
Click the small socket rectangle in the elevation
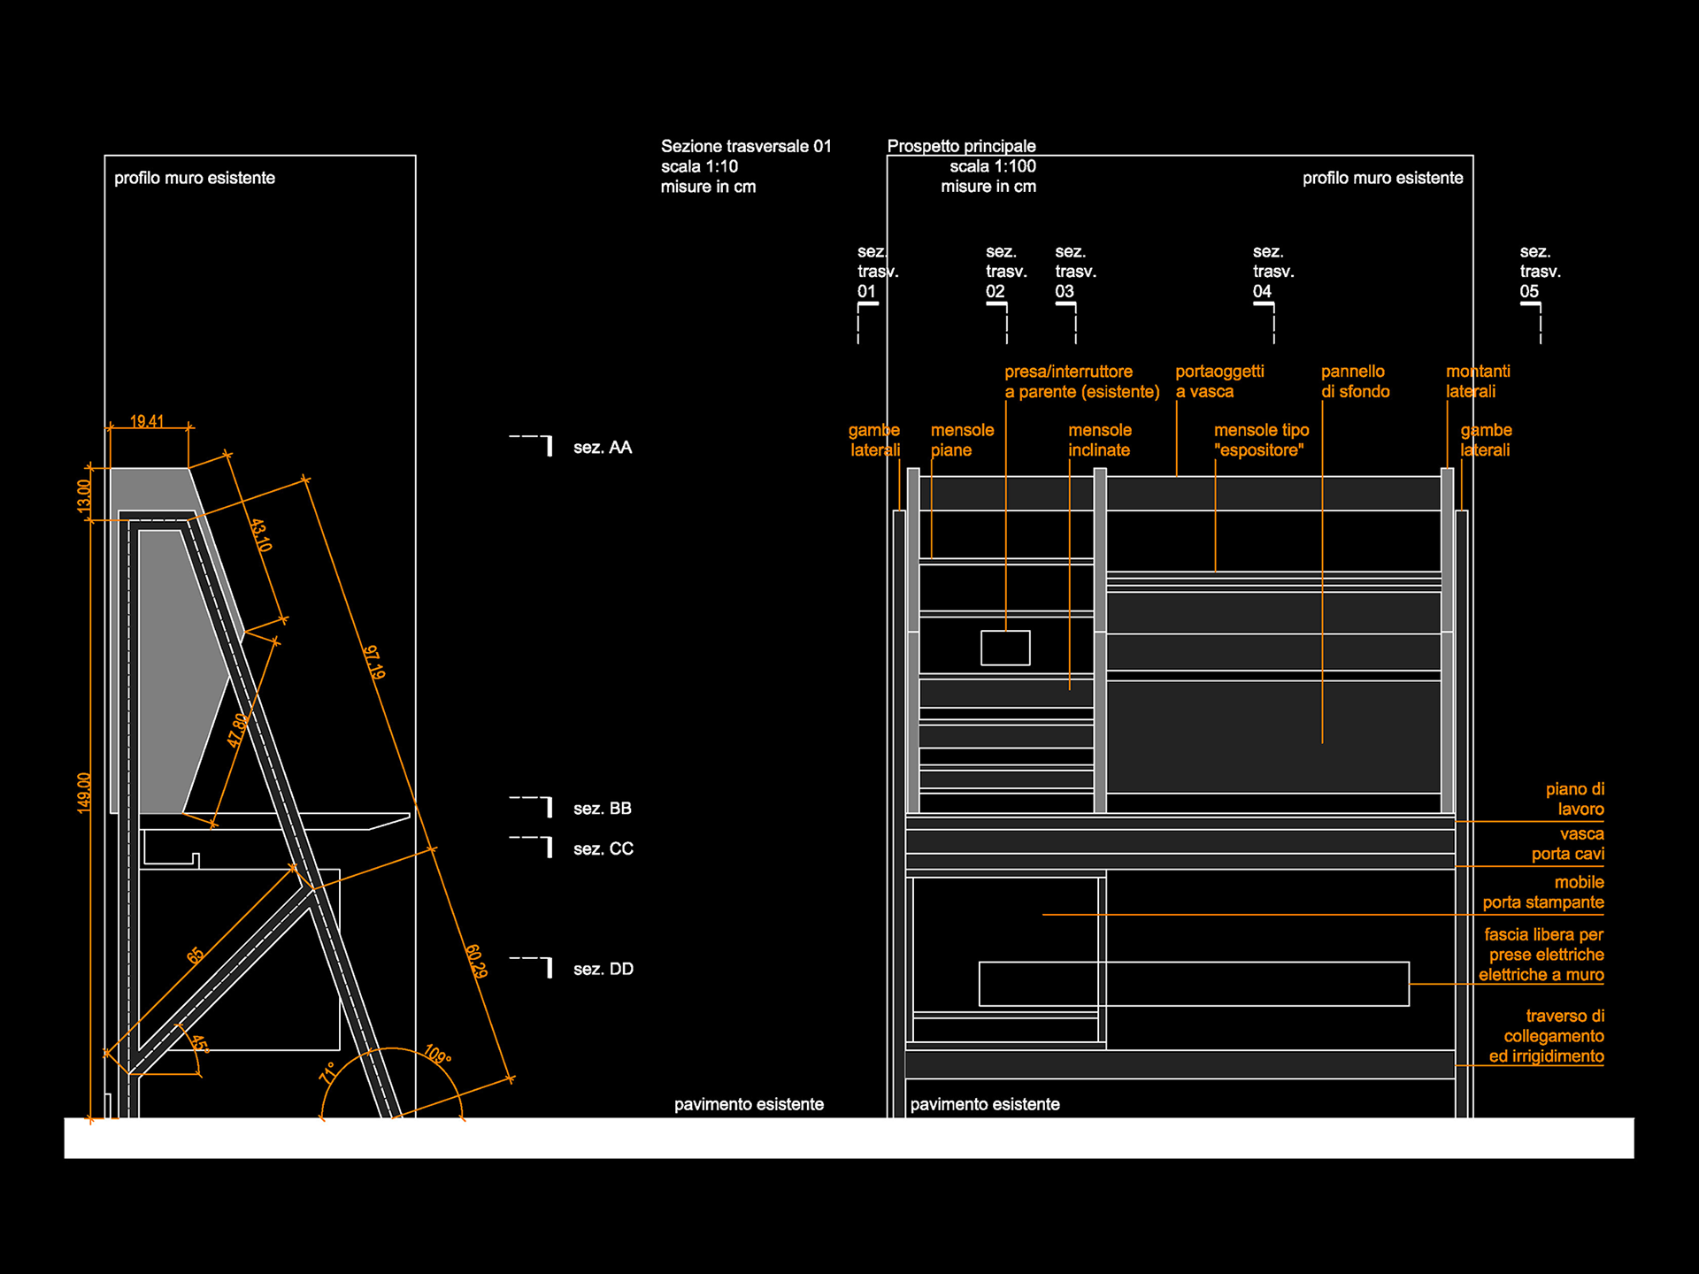(1005, 648)
